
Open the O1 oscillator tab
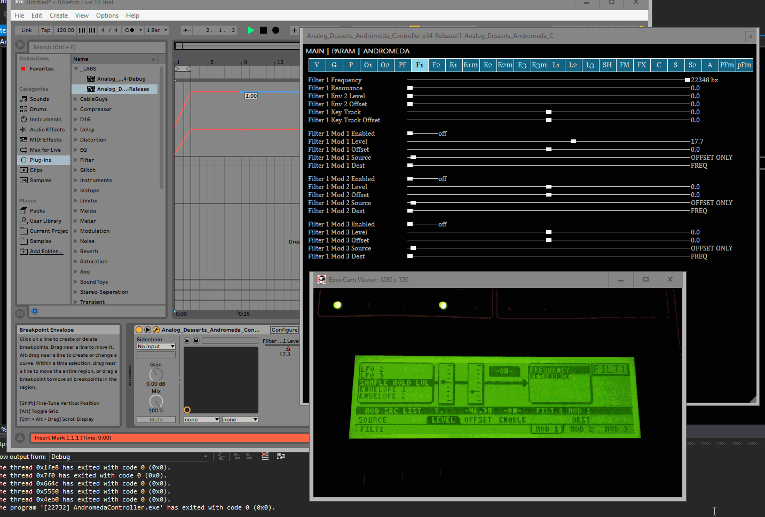(368, 65)
